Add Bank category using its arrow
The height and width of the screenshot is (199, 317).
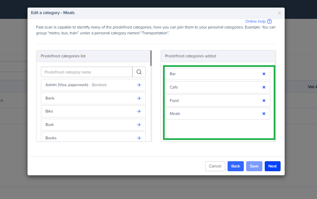[x=139, y=98]
